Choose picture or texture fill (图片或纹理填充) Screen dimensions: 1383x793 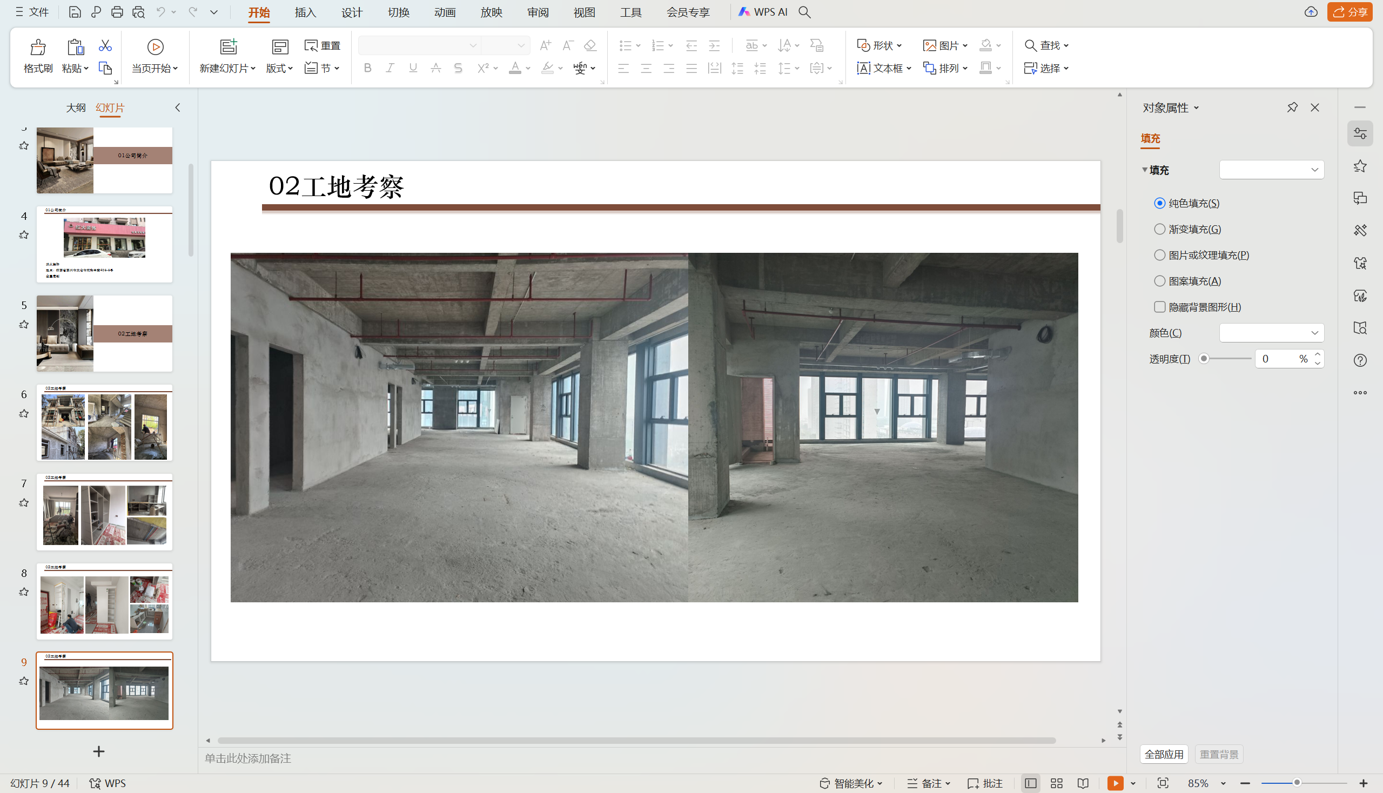click(x=1160, y=255)
